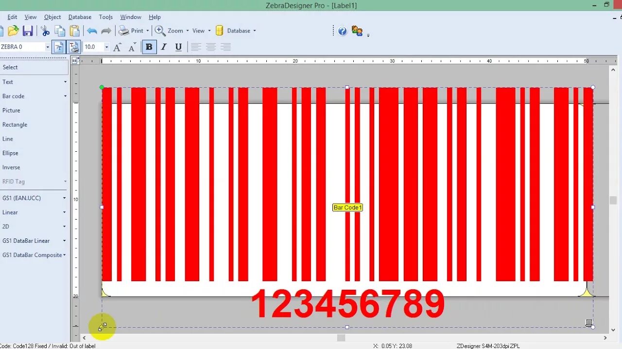Viewport: 622px width, 349px height.
Task: Click the Database cylinder icon
Action: coord(219,31)
